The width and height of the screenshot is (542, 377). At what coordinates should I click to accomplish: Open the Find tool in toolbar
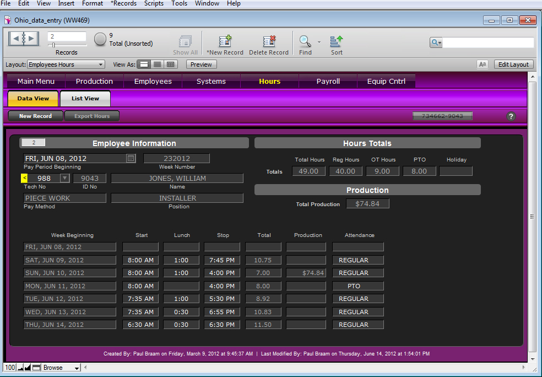pos(305,42)
